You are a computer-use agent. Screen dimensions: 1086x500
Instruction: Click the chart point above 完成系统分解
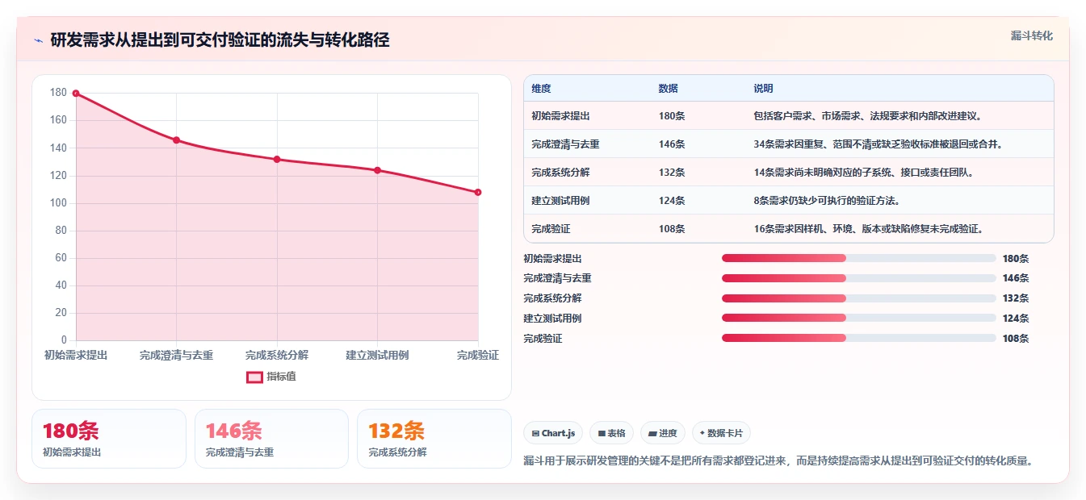[x=277, y=160]
